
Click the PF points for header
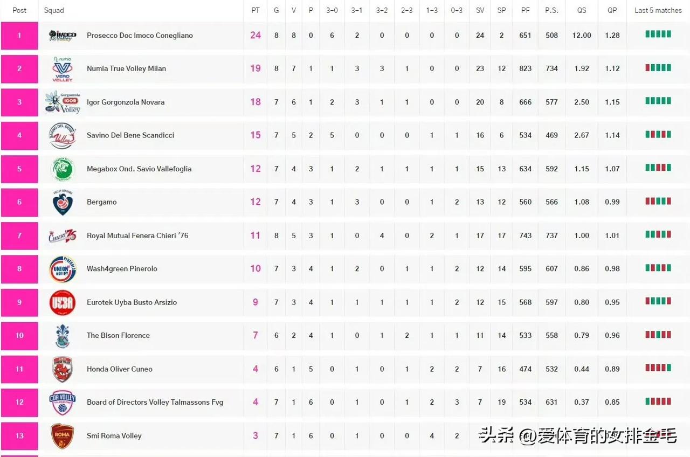pos(526,10)
